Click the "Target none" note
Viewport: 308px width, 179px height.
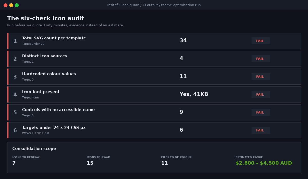(30, 98)
